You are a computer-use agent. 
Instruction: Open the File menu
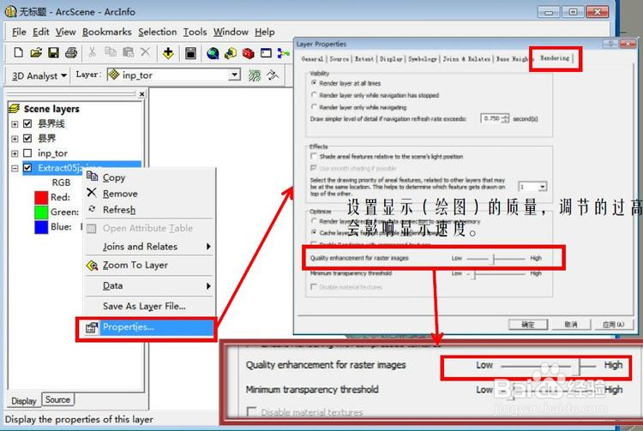coord(19,32)
